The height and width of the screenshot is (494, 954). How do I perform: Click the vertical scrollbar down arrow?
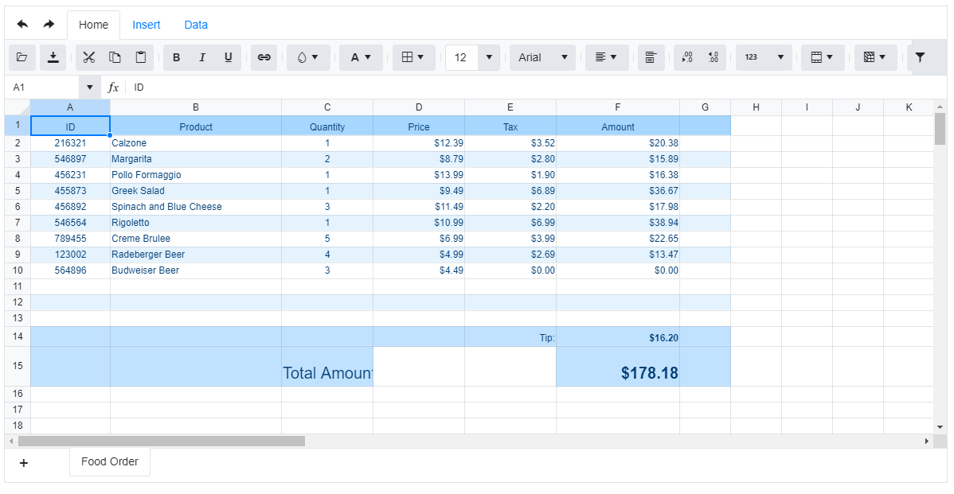[940, 427]
